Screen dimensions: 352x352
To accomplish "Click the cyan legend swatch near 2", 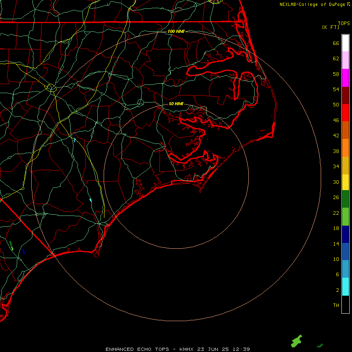I will pos(345,287).
